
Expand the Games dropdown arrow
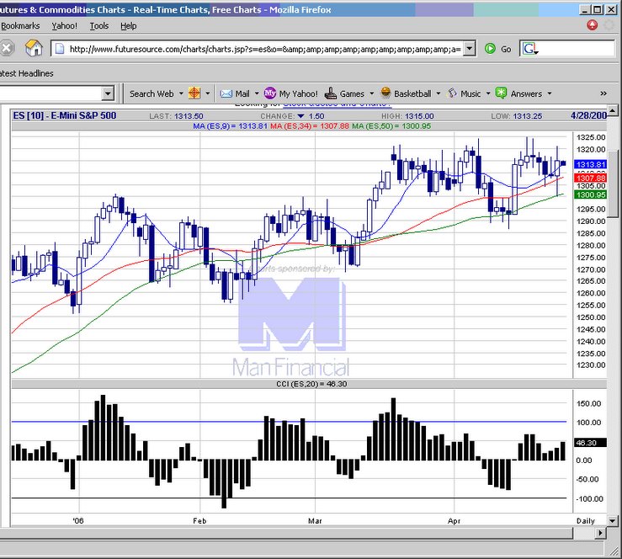click(x=372, y=93)
